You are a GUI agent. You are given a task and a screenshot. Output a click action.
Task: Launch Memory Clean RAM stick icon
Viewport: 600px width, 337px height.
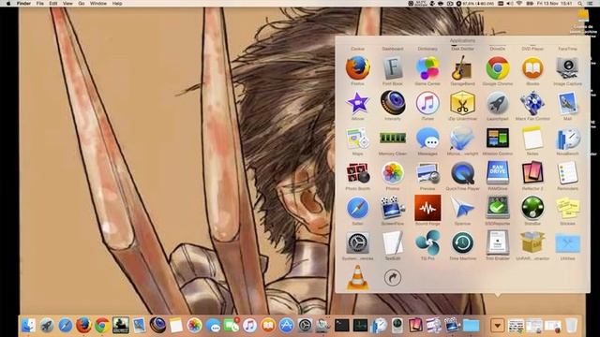(393, 138)
